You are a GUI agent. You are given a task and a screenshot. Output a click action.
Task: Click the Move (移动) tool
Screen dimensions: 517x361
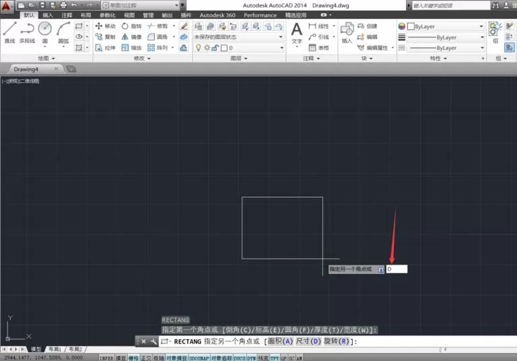(106, 26)
